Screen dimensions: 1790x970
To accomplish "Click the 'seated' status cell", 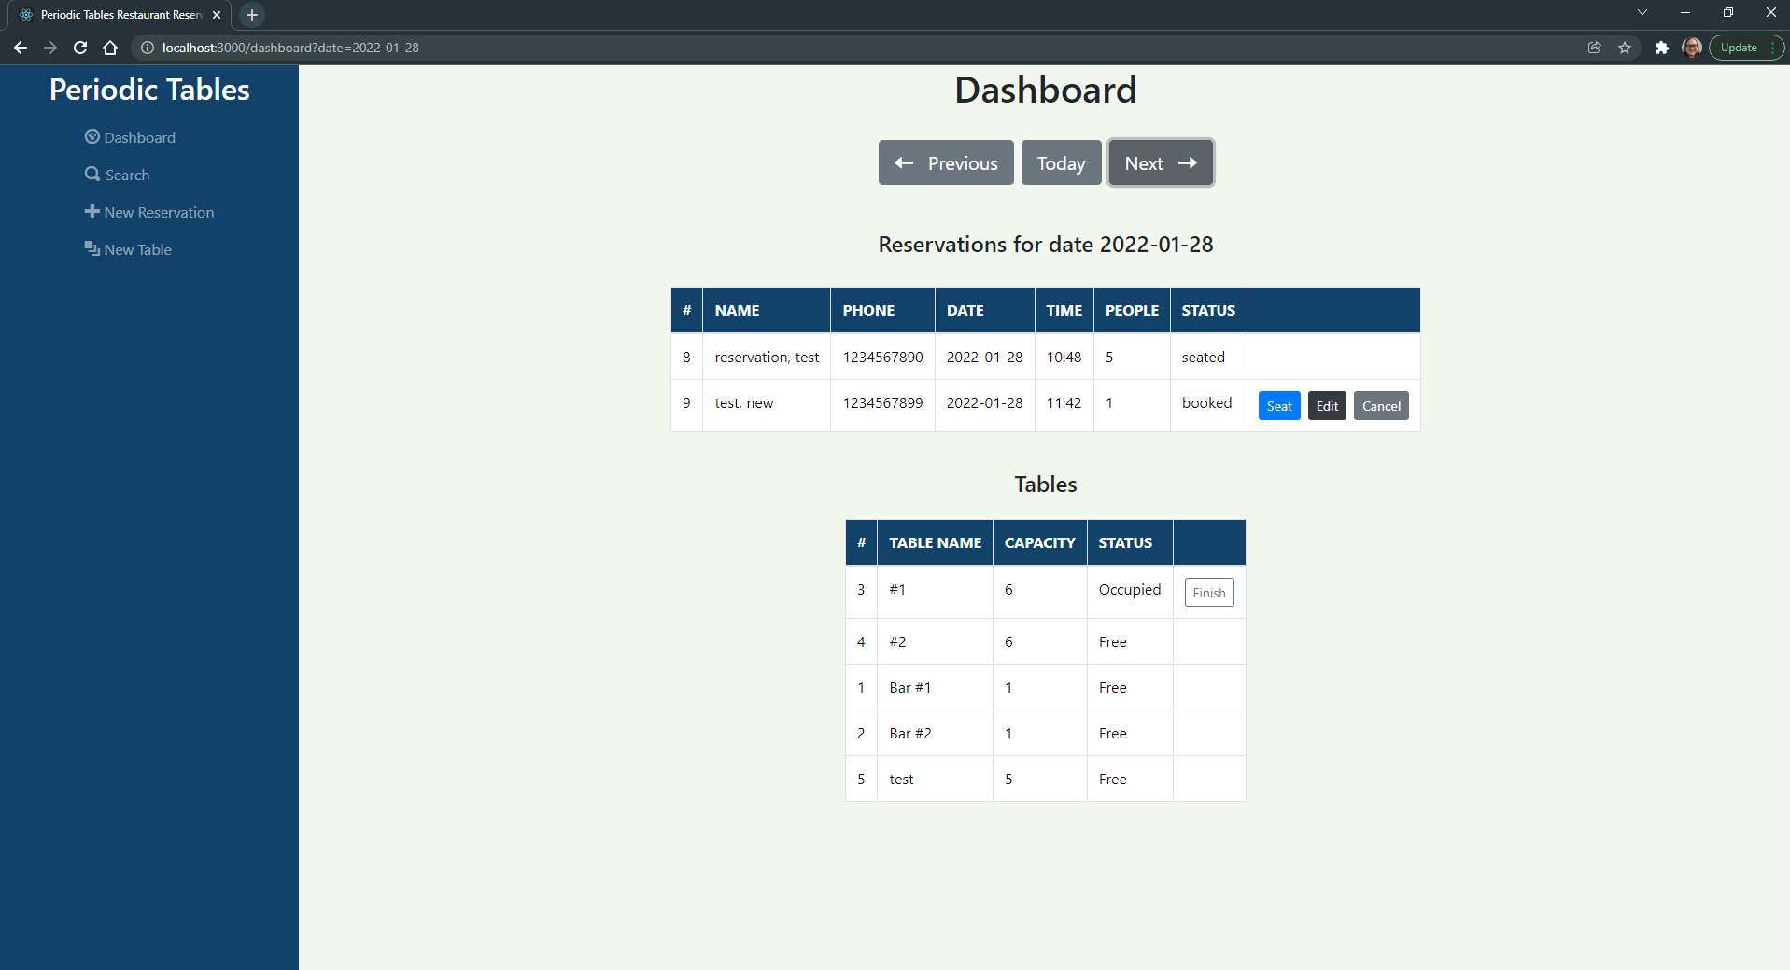I will pyautogui.click(x=1208, y=357).
